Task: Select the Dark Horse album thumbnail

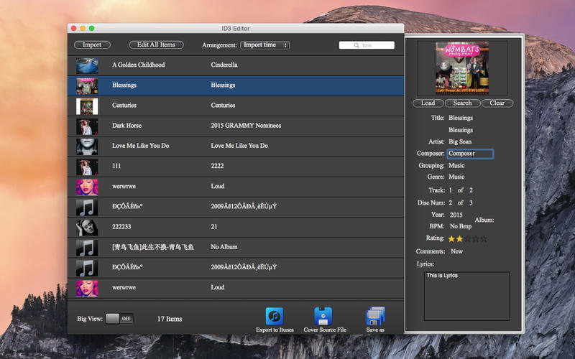Action: tap(87, 126)
